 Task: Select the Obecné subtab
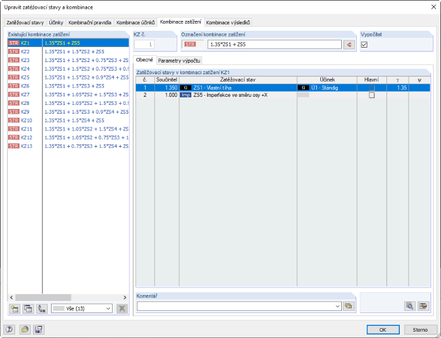pos(144,60)
